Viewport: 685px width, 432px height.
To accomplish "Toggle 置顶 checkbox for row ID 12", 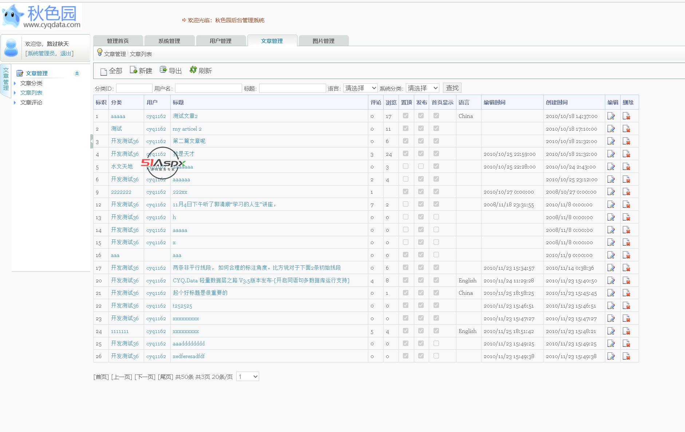I will pyautogui.click(x=405, y=204).
